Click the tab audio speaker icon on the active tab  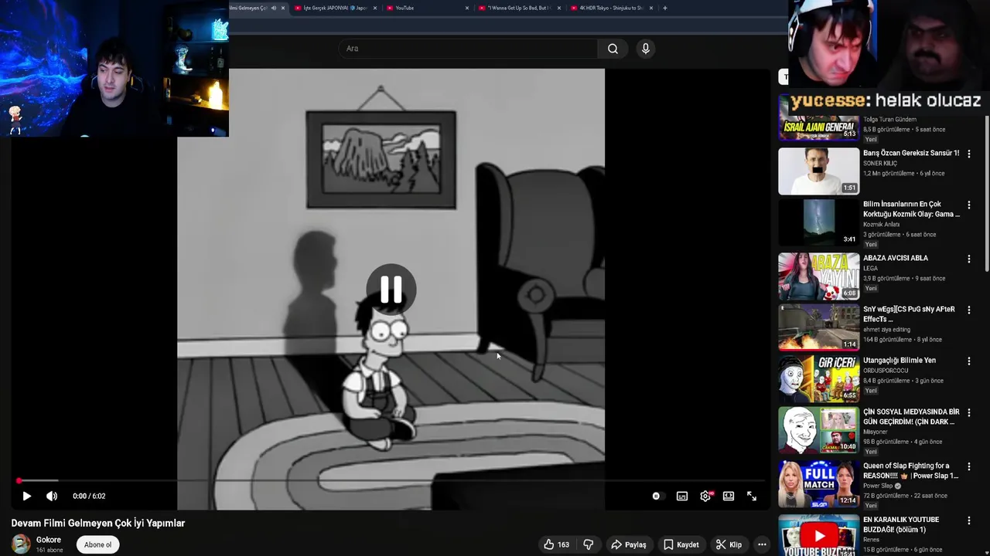click(273, 8)
